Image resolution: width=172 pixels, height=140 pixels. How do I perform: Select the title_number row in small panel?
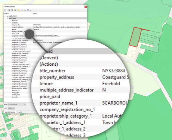coord(45,25)
